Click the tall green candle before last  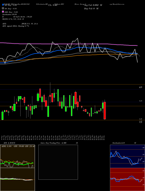click(103, 106)
